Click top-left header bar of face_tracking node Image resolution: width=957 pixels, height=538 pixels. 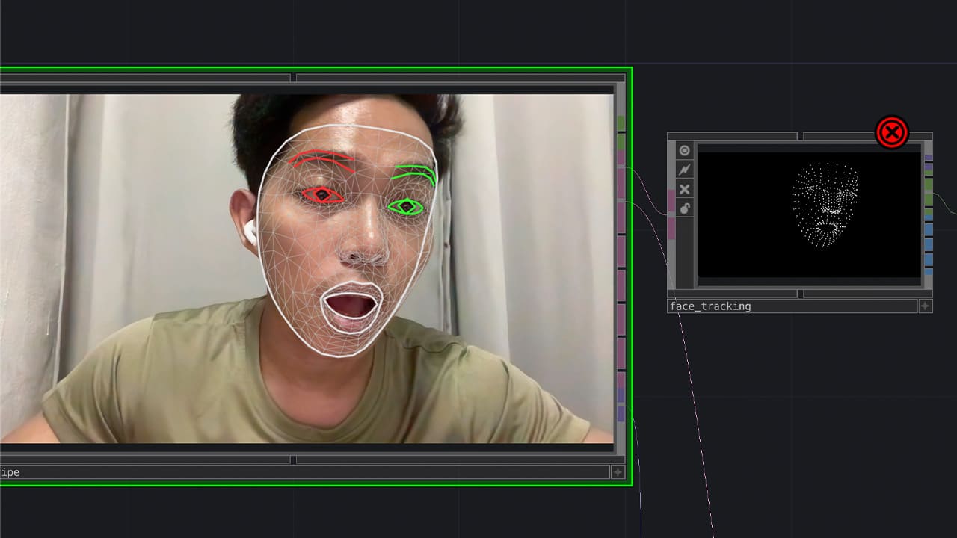coord(732,136)
